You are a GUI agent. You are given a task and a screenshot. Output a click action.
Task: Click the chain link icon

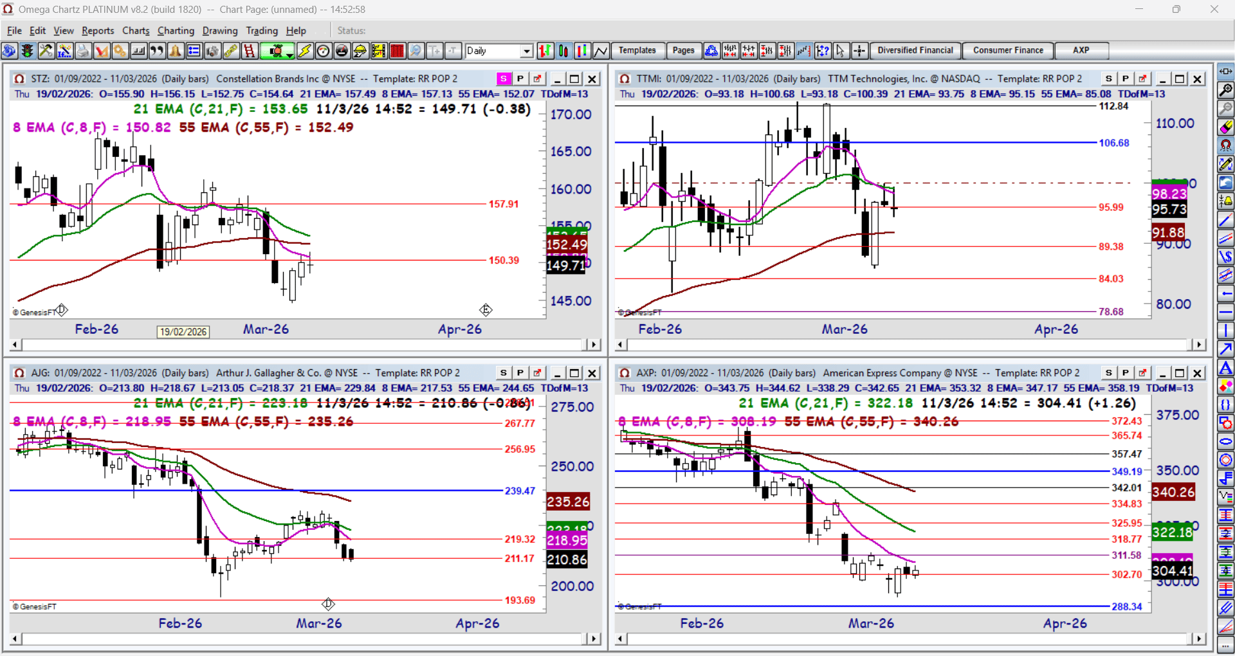coord(231,51)
